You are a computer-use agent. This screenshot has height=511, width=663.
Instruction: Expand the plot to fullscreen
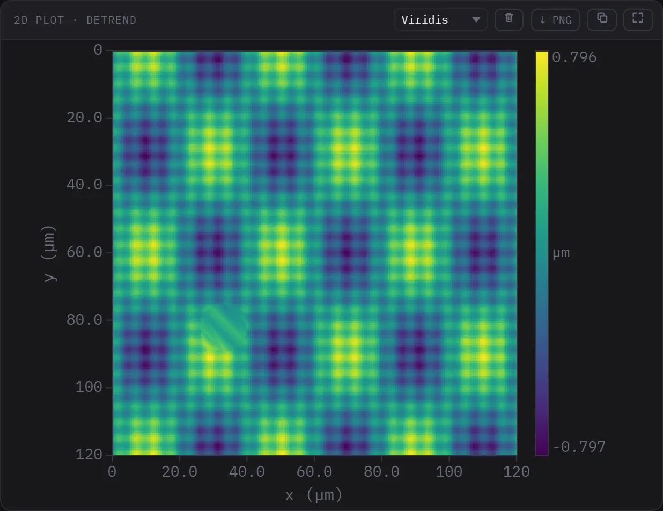coord(638,20)
